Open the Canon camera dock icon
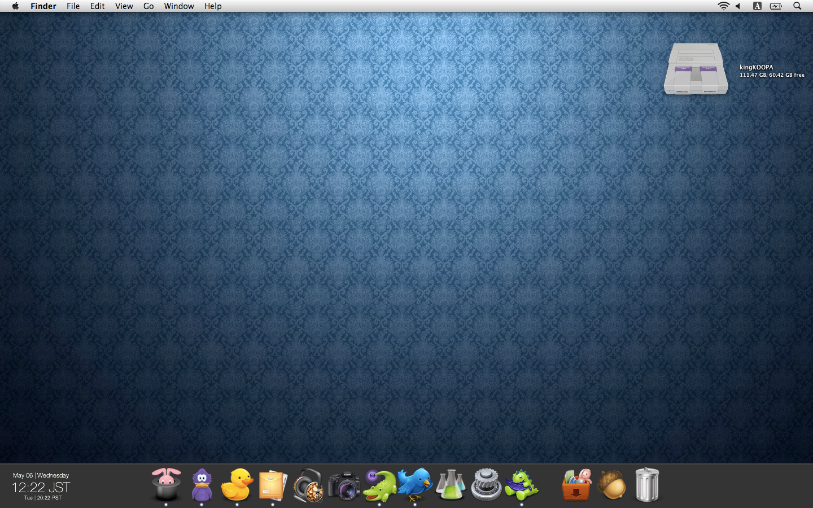This screenshot has width=813, height=508. tap(344, 485)
